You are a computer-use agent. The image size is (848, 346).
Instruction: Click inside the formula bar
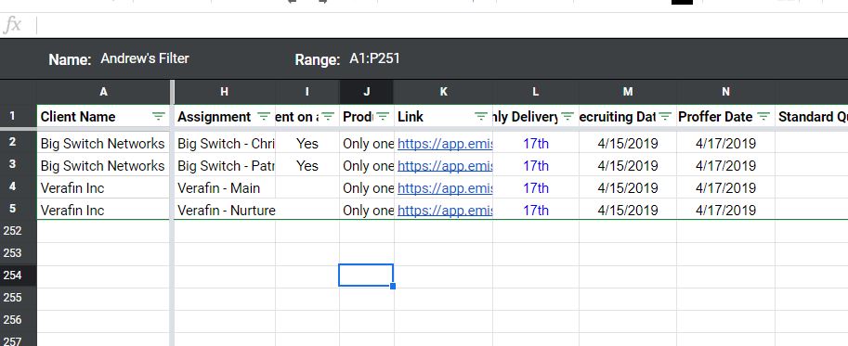pyautogui.click(x=441, y=25)
